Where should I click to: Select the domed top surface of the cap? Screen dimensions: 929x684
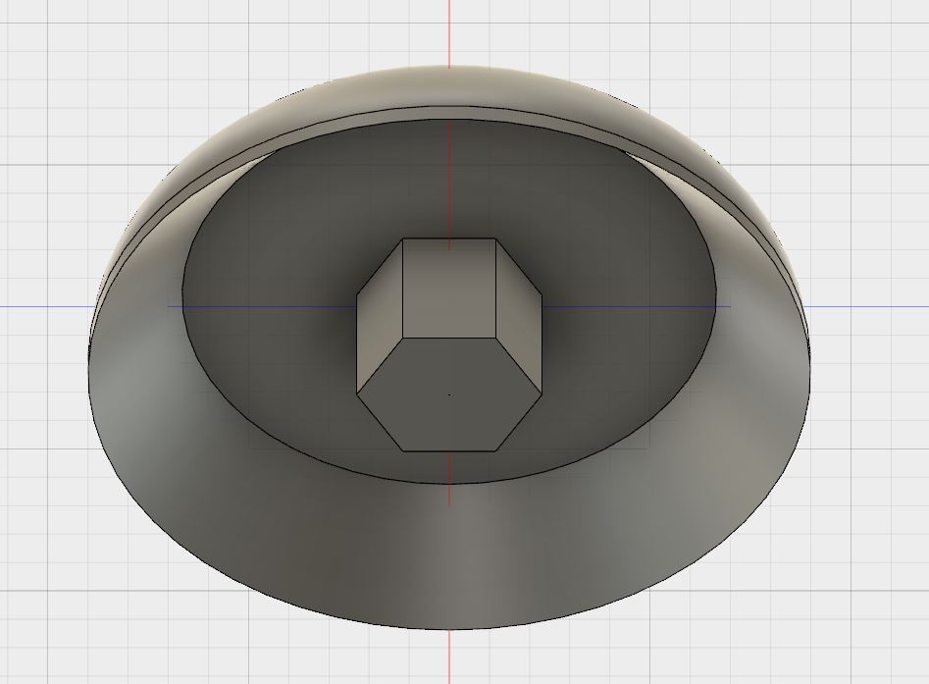[449, 87]
